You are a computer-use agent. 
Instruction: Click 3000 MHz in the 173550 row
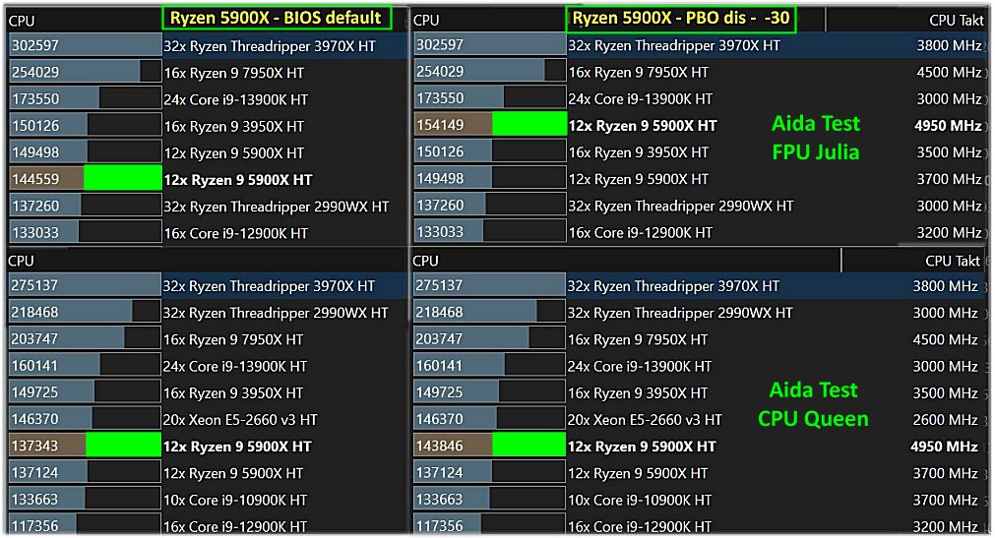950,99
